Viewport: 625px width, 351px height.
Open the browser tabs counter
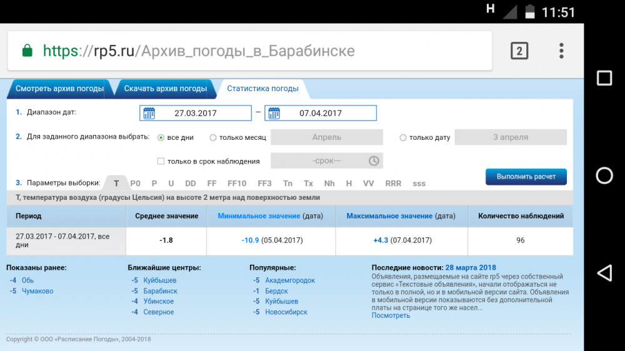tap(519, 51)
